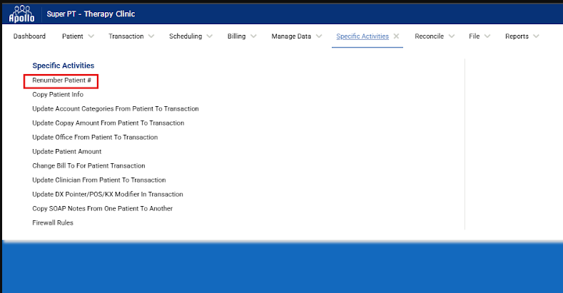Expand the Patient dropdown menu
This screenshot has height=293, width=563.
pos(77,36)
